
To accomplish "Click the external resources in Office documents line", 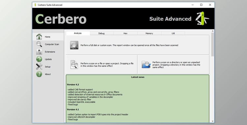I will pos(95,95).
